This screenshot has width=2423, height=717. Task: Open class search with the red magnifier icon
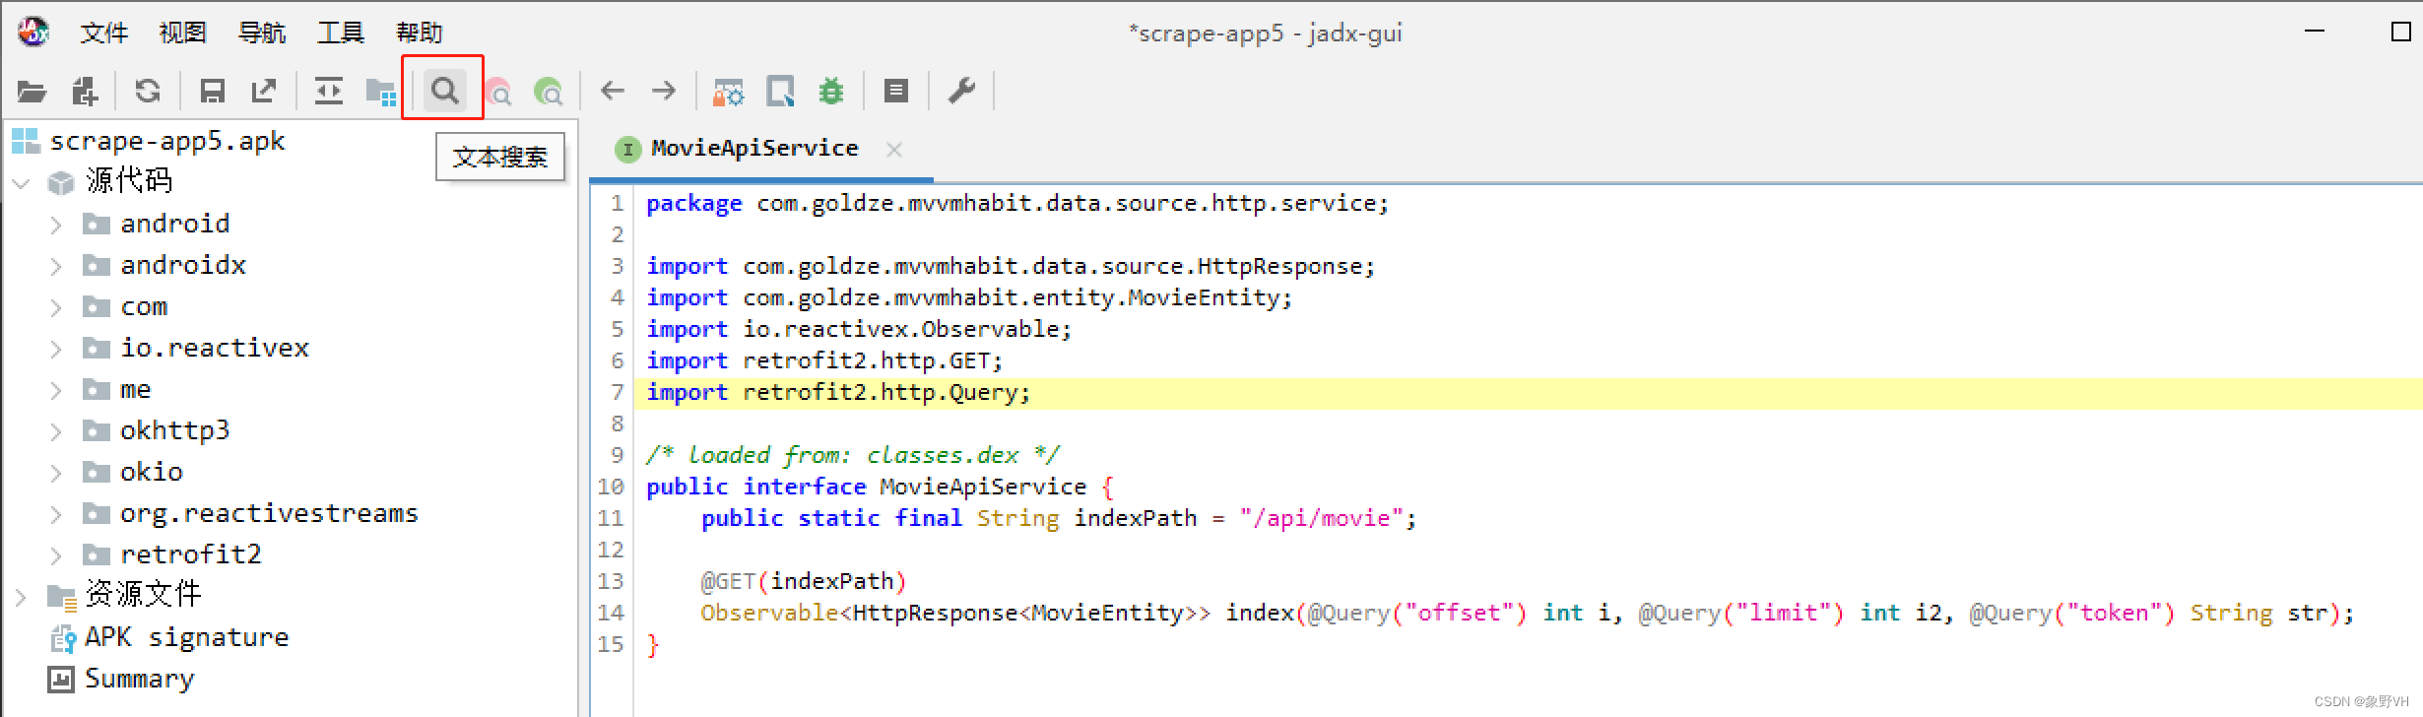pyautogui.click(x=498, y=93)
